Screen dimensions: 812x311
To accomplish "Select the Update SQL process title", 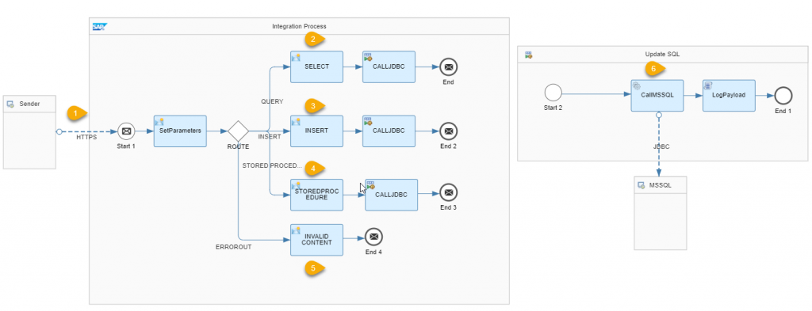I will [x=662, y=54].
